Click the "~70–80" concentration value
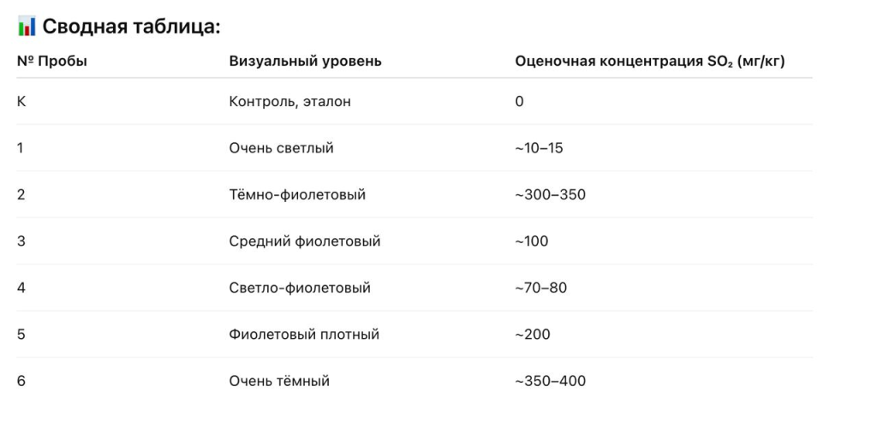 (x=540, y=288)
